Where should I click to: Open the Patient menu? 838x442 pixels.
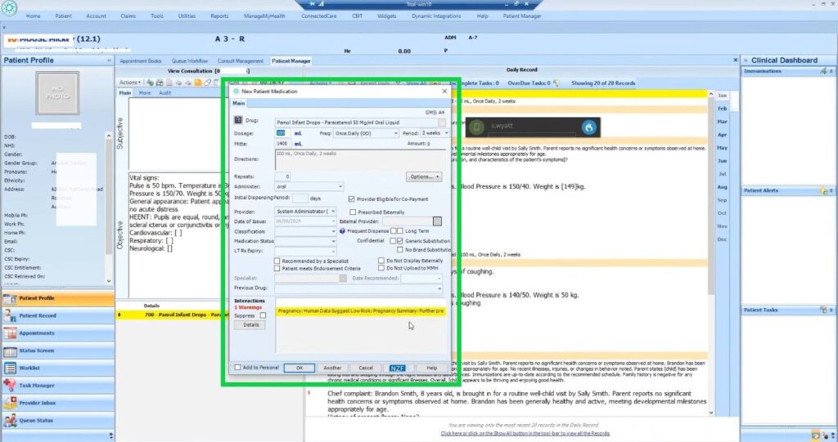(63, 16)
